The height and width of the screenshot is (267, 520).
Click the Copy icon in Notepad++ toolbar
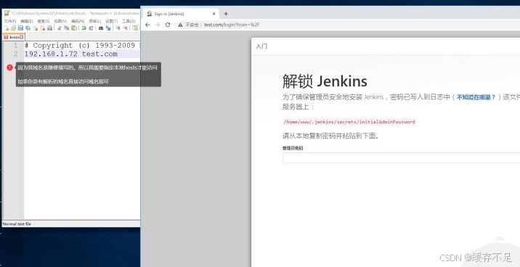click(x=67, y=28)
